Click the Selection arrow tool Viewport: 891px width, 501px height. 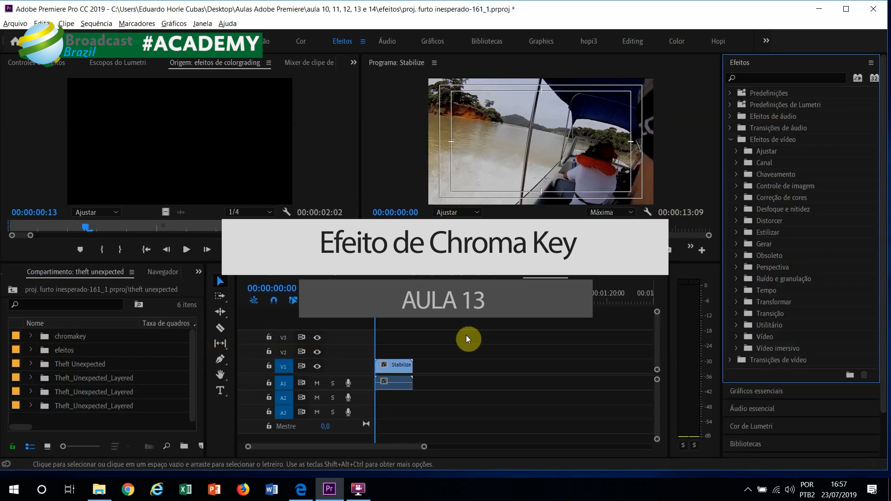coord(220,281)
